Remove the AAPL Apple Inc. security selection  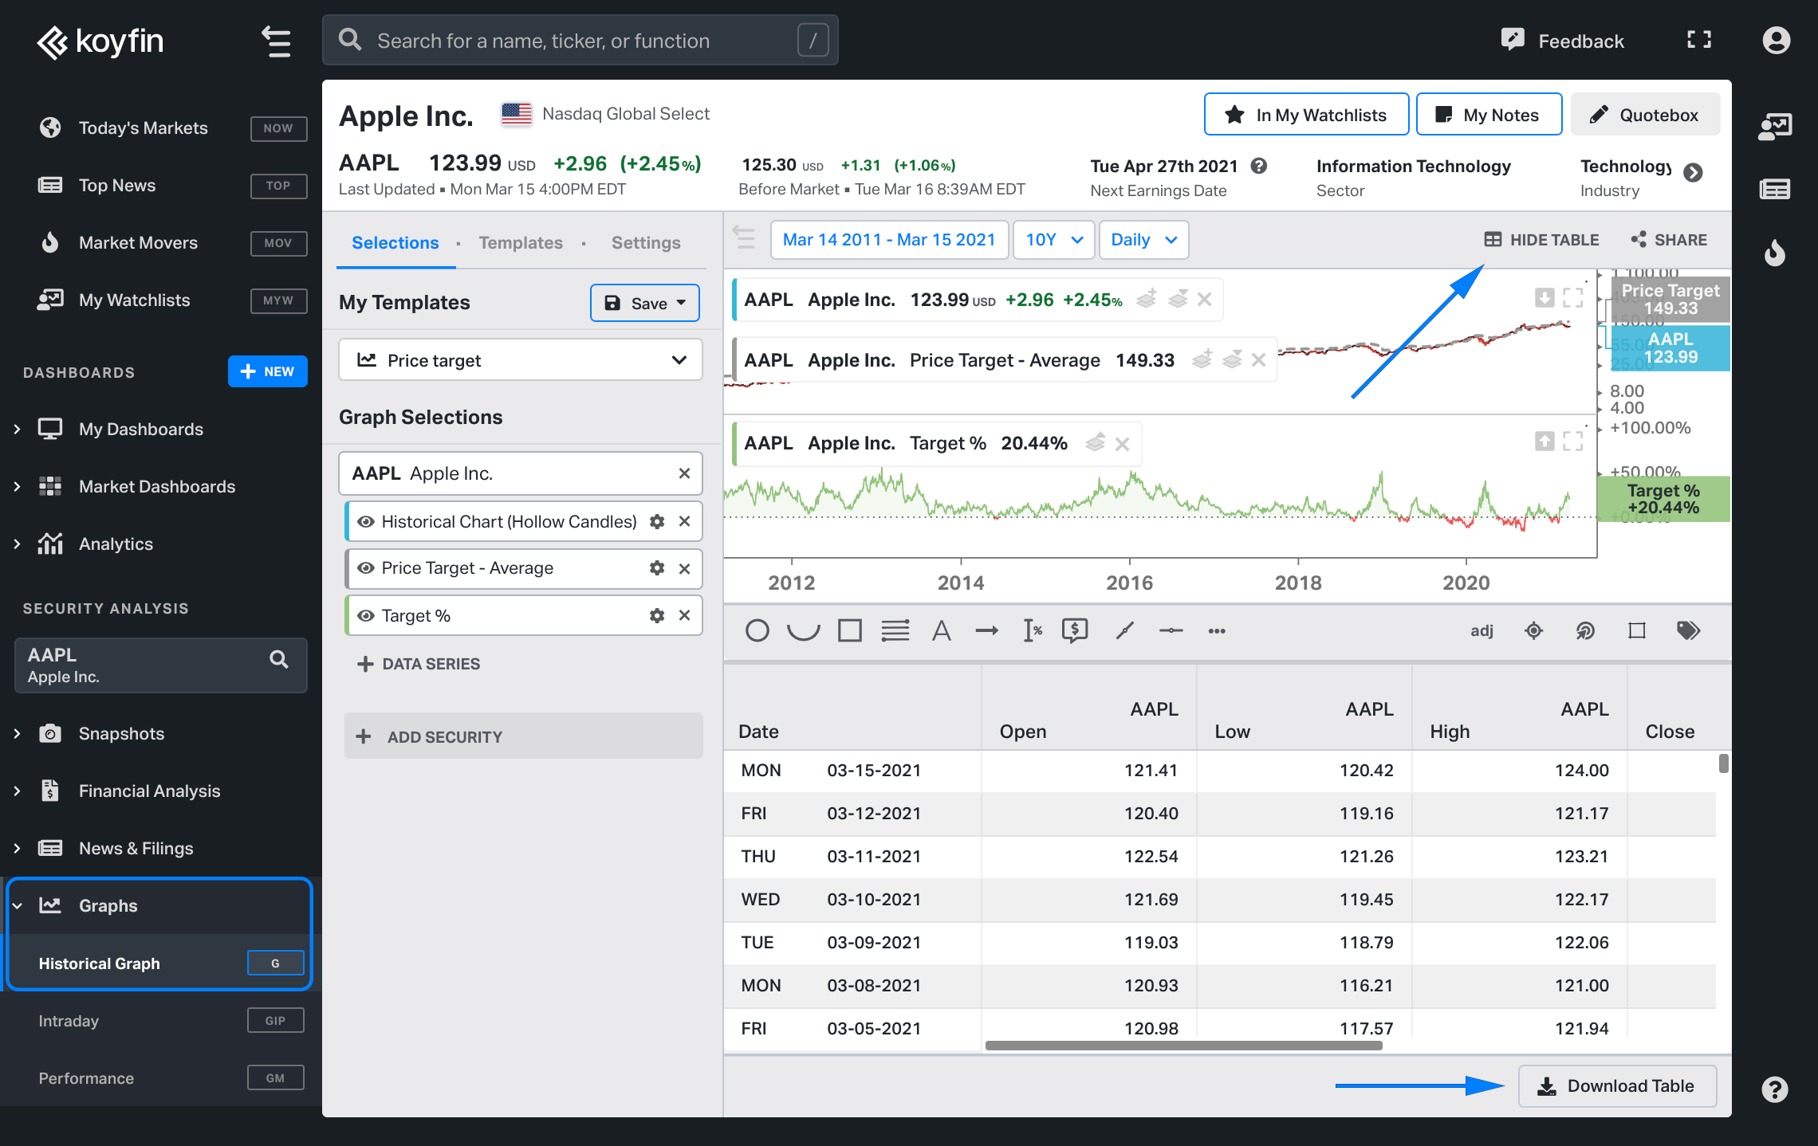click(684, 473)
